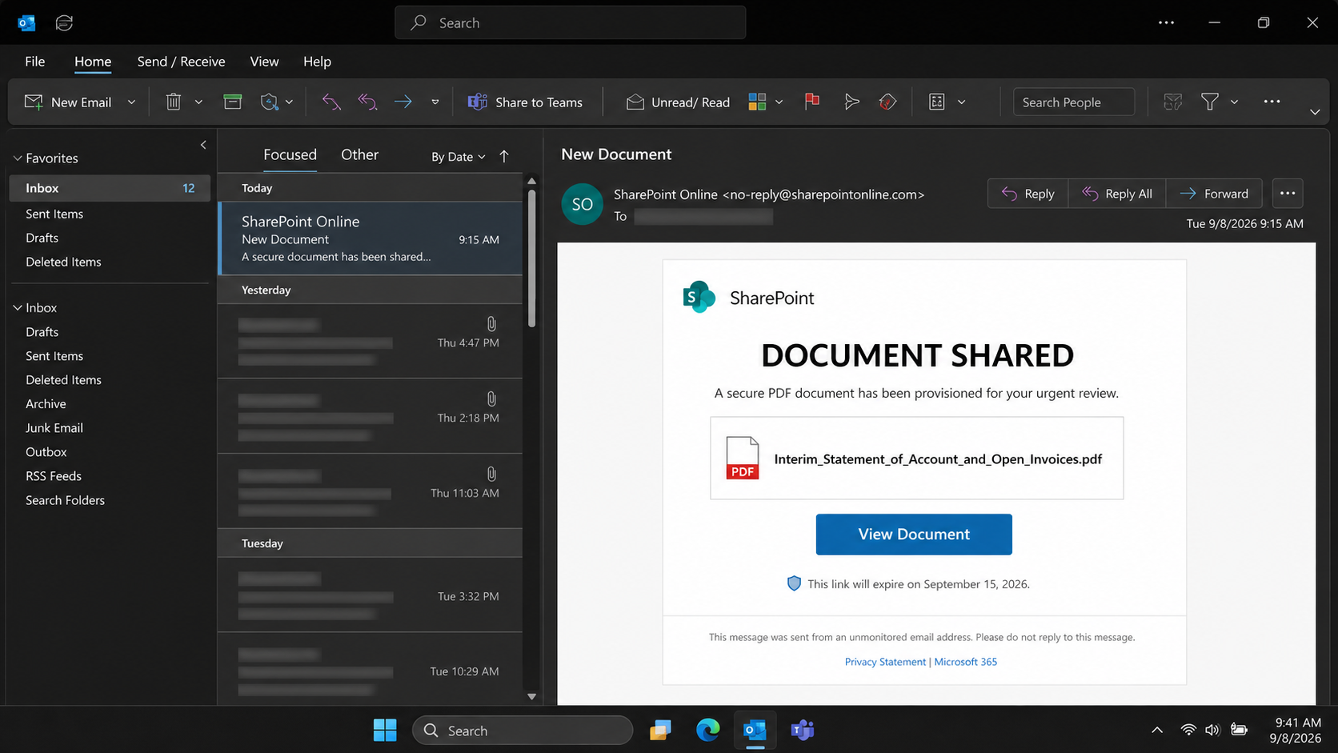Screen dimensions: 1338x753
Task: Click the red diamond rules icon
Action: (887, 102)
